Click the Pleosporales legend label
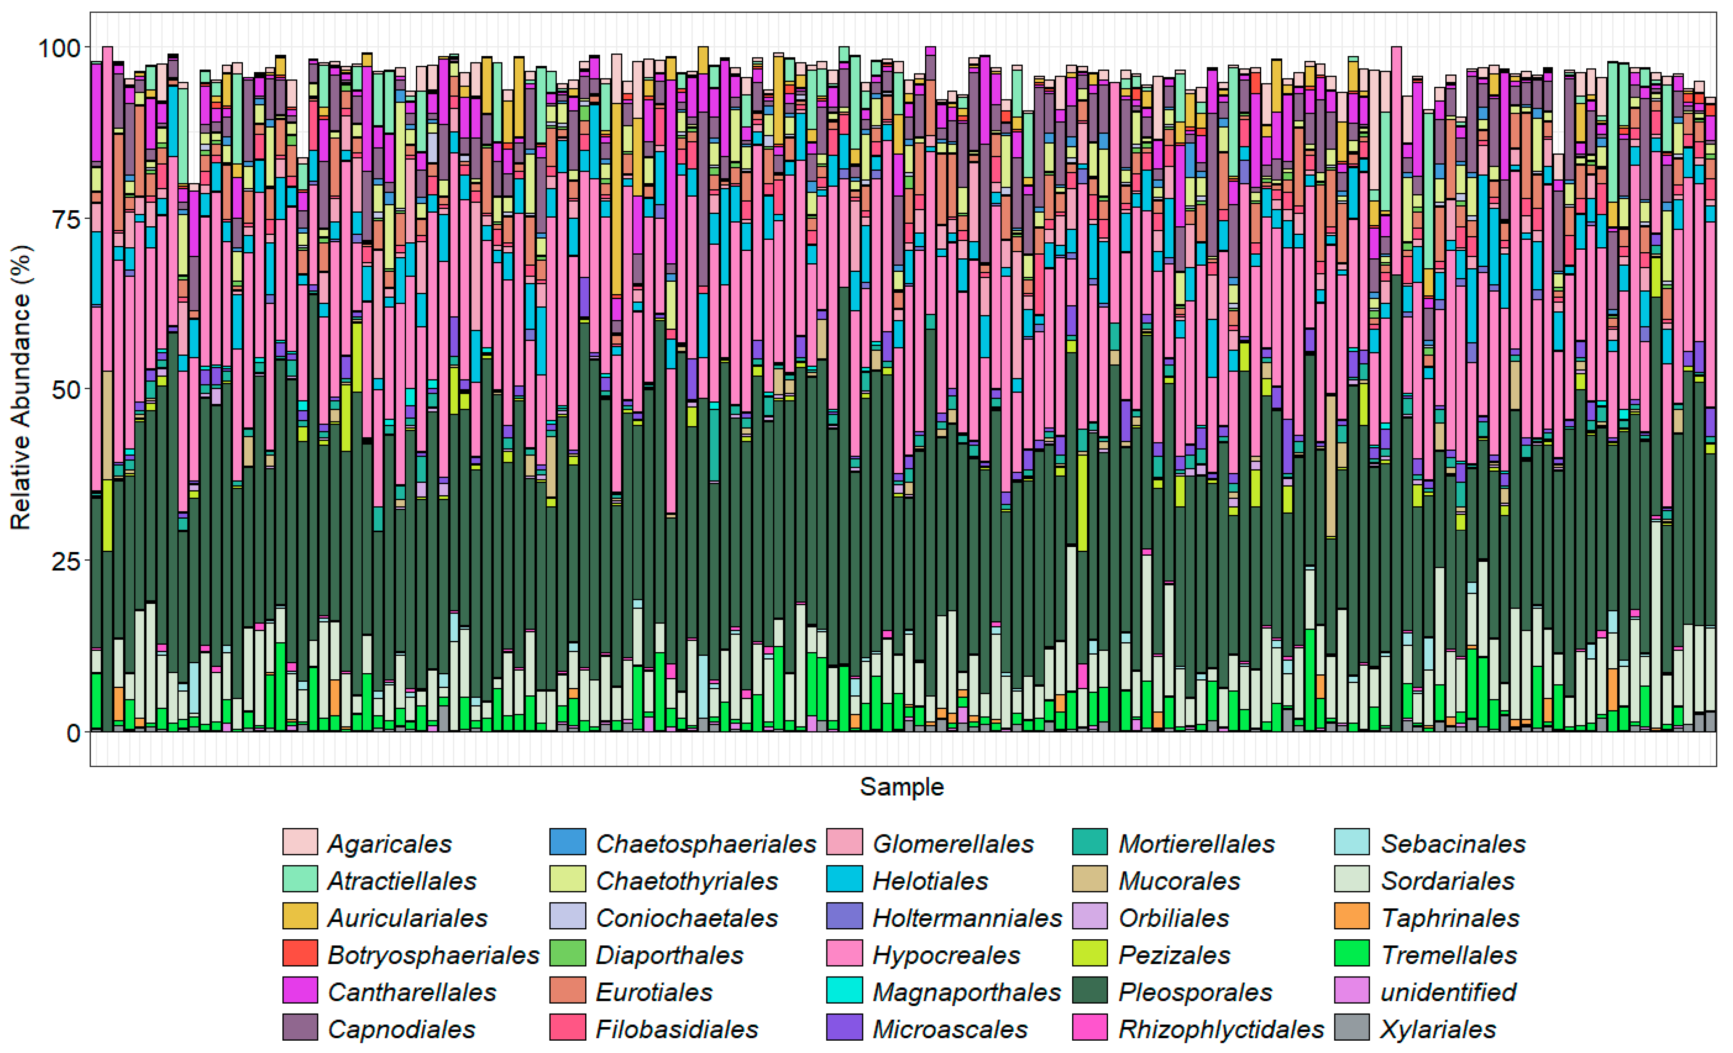This screenshot has height=1053, width=1733. tap(1195, 993)
